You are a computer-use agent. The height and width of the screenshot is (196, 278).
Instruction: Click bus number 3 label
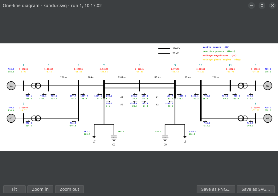pos(256,65)
